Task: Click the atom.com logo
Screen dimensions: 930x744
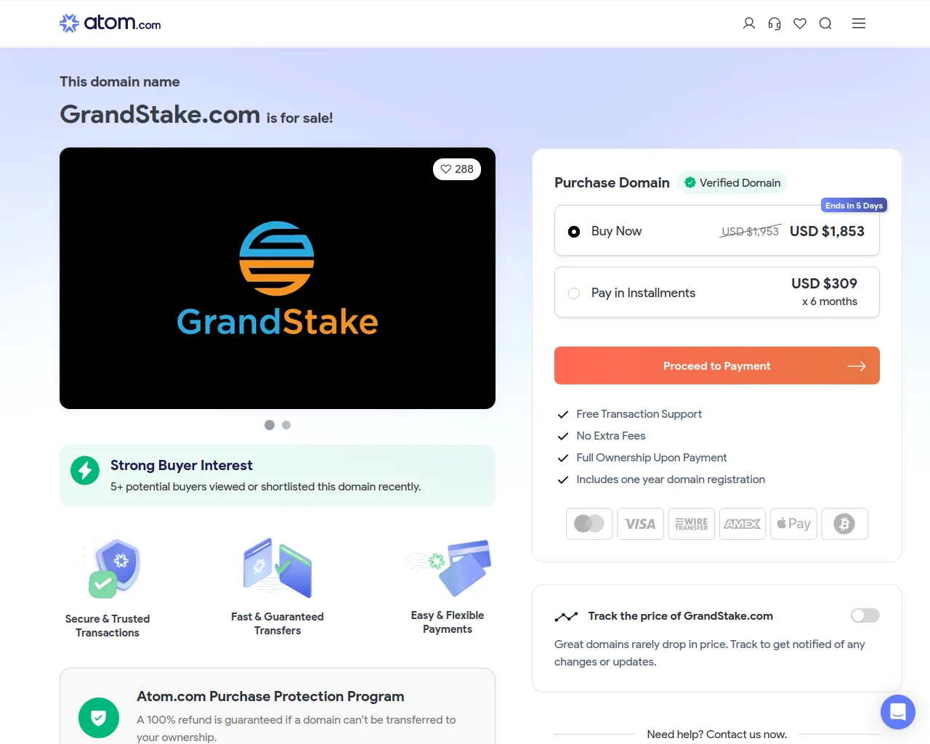Action: click(110, 23)
